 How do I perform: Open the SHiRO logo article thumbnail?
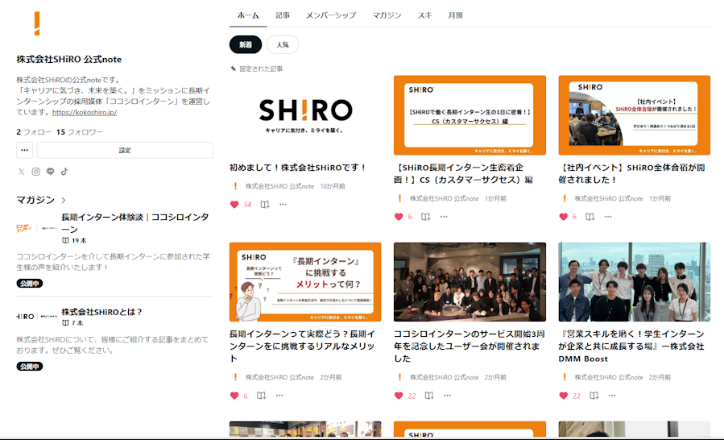[305, 115]
